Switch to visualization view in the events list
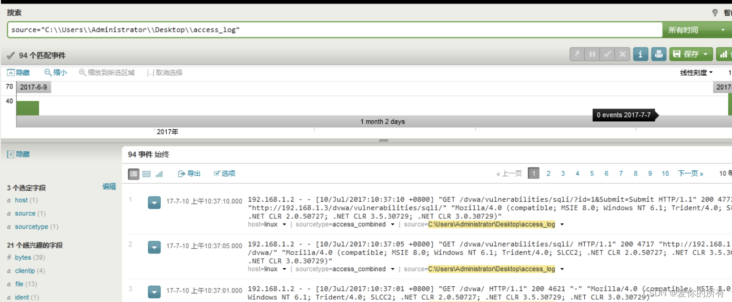This screenshot has width=732, height=302. (x=159, y=174)
